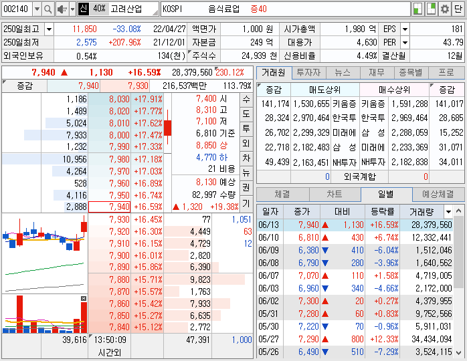Select the highlighted current price 7,940 cell
The image size is (467, 361).
109,207
